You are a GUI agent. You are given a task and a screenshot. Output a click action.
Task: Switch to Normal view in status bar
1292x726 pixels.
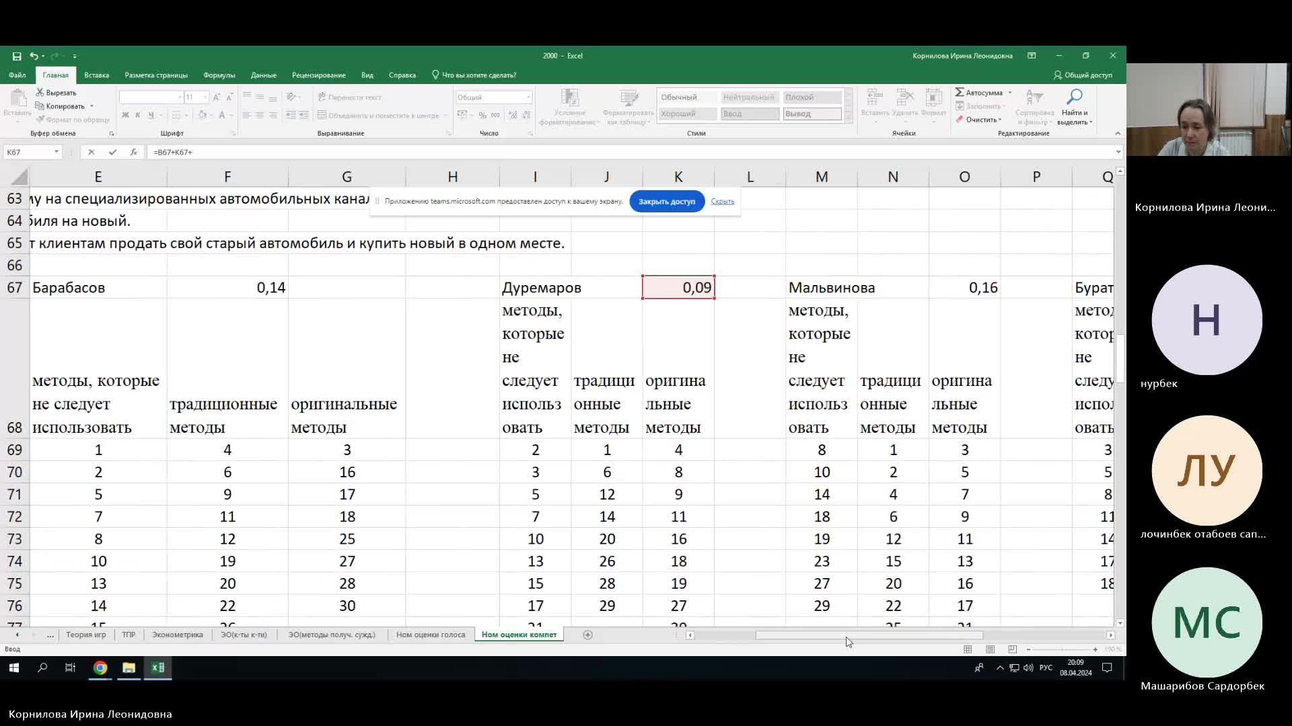pyautogui.click(x=968, y=649)
